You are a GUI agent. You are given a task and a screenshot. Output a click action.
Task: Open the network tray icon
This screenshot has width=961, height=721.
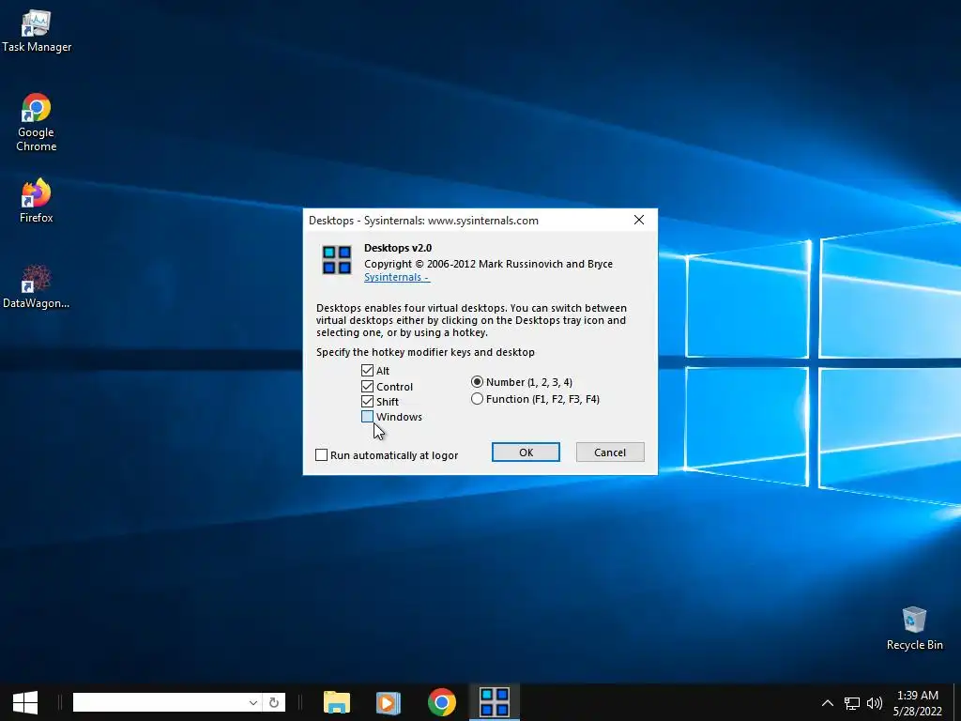tap(852, 703)
